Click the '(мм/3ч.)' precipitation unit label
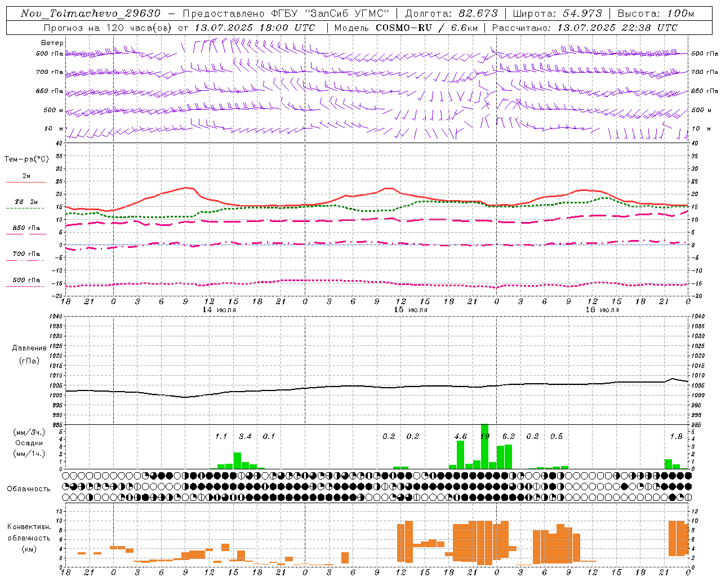Screen dimensions: 721x577 tap(29, 432)
